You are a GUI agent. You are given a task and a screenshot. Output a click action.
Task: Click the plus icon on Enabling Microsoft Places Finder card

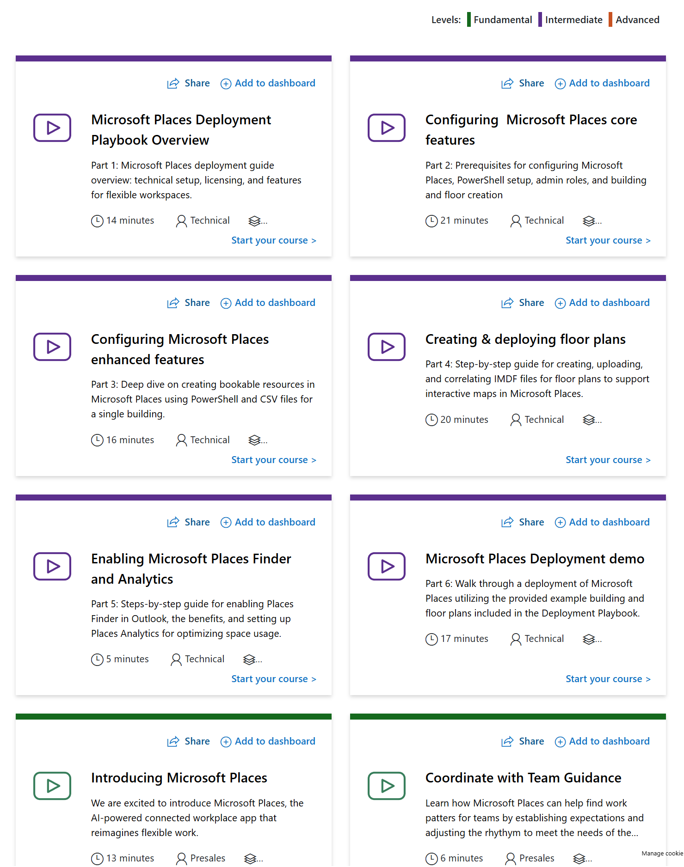click(x=226, y=523)
